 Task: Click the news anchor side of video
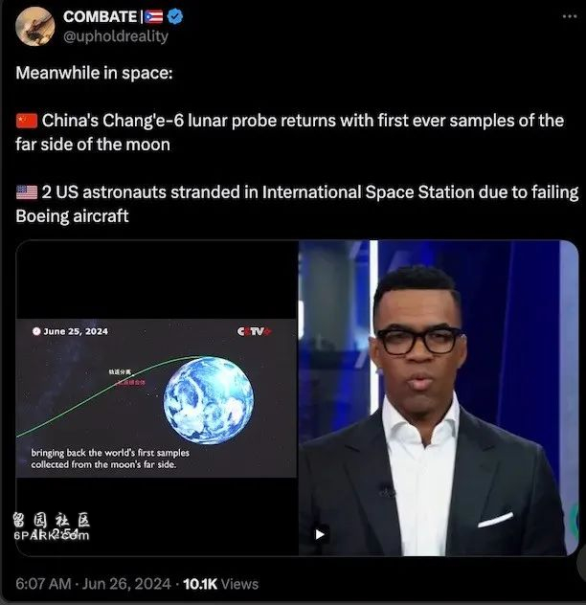[x=439, y=398]
